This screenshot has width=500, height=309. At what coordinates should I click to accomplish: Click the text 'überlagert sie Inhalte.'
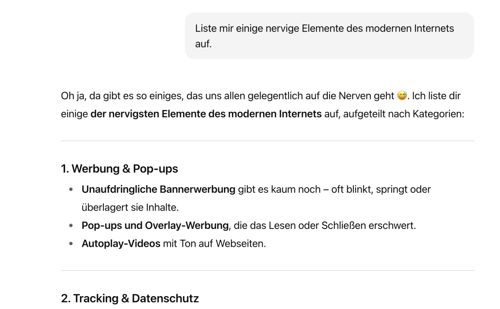click(130, 208)
